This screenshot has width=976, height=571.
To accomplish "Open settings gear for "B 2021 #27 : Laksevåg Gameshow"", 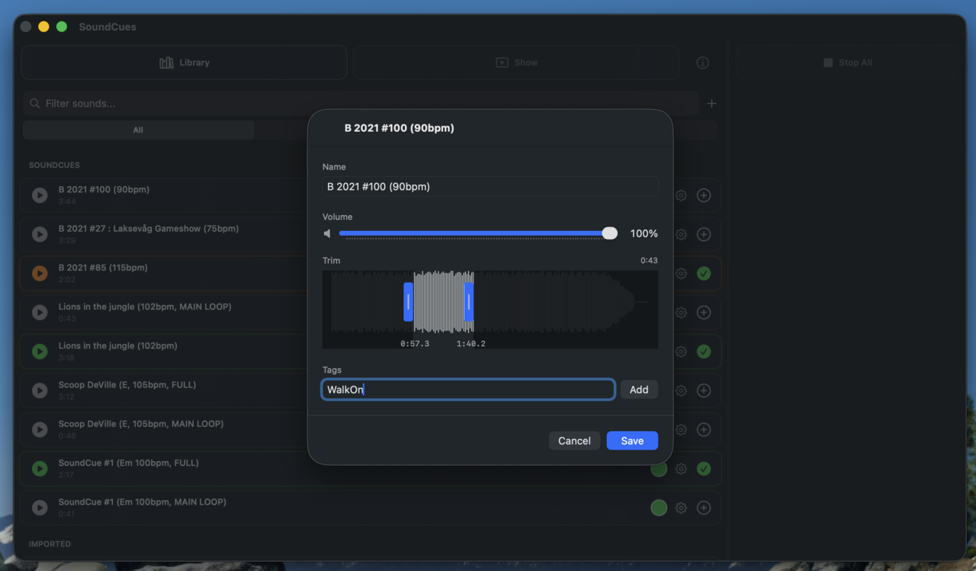I will (x=681, y=234).
